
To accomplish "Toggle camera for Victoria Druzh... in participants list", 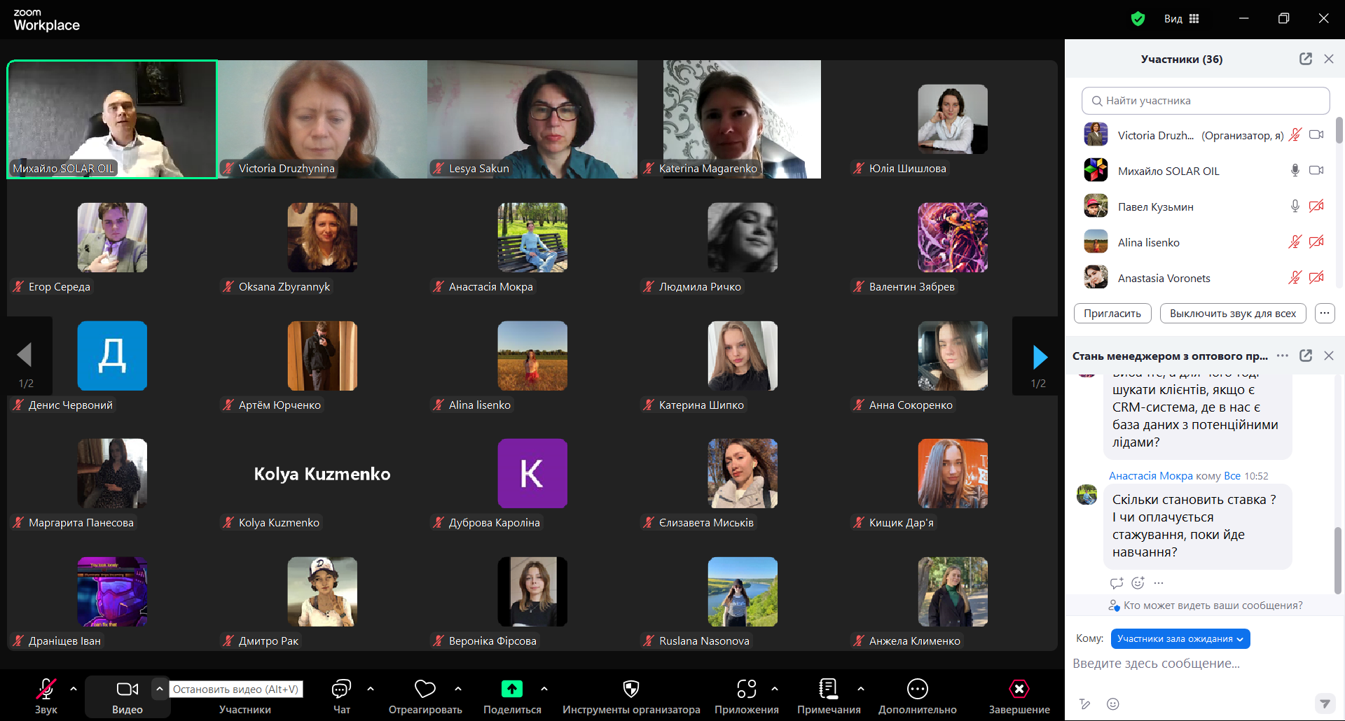I will [1317, 134].
